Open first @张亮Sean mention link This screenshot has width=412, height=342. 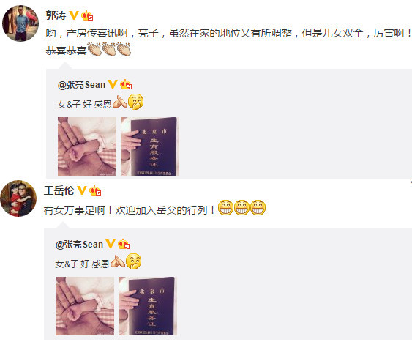coord(81,85)
